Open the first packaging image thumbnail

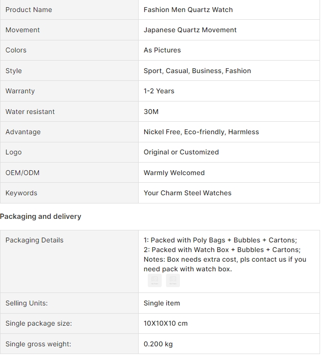click(155, 280)
